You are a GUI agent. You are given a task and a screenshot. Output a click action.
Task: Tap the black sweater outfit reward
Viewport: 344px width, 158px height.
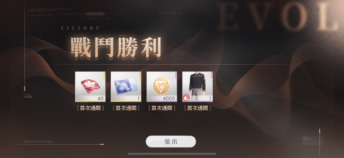point(198,87)
